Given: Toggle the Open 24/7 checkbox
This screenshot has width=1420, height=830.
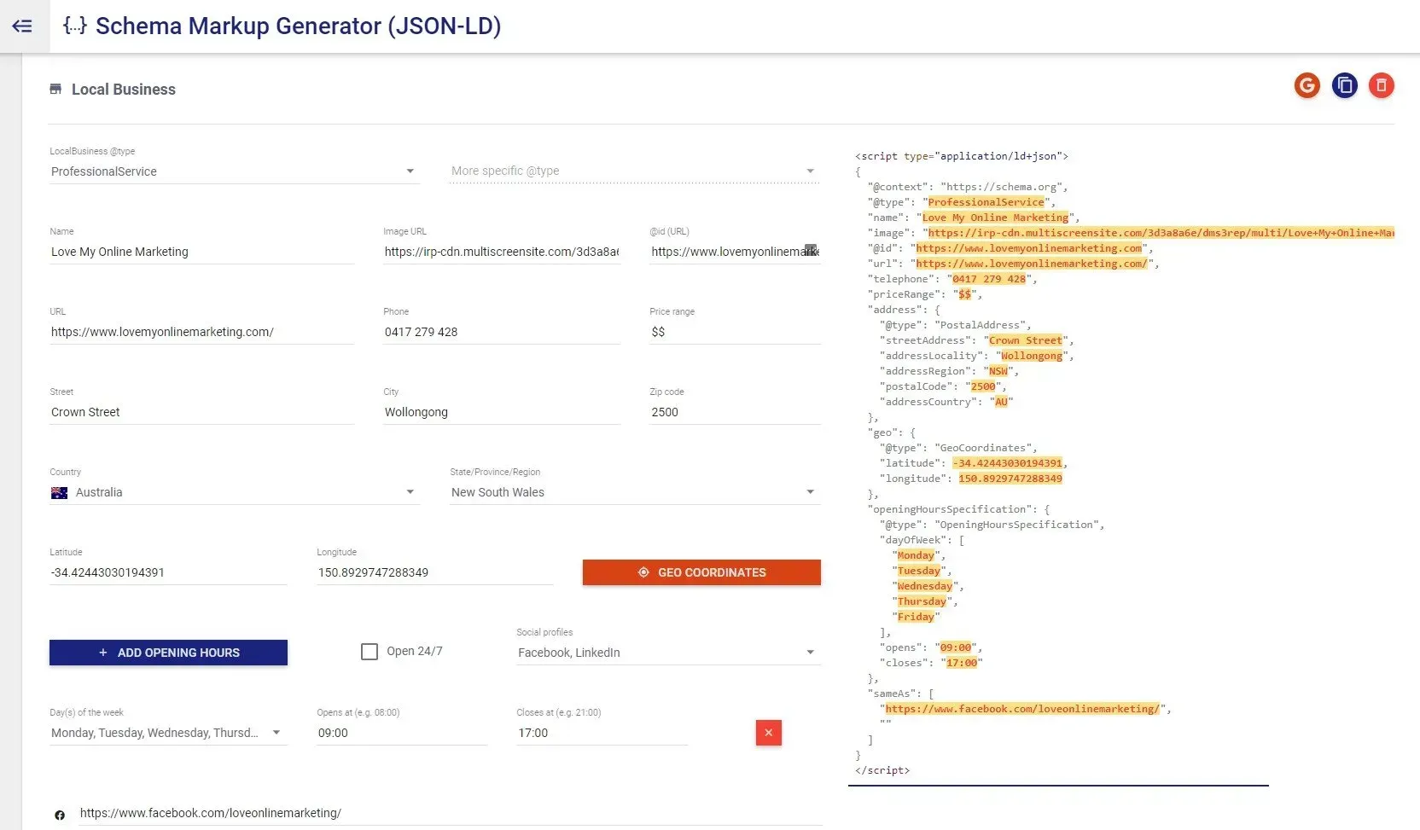Looking at the screenshot, I should click(370, 652).
